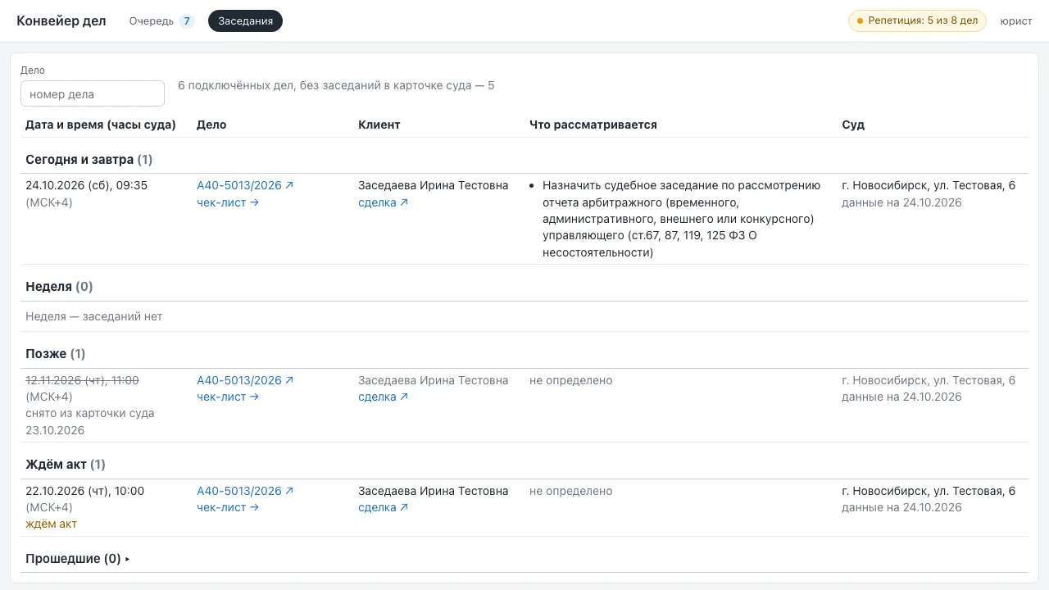Click the date 22.10.2026 (чт), 10:00
This screenshot has height=590, width=1049.
[x=84, y=491]
